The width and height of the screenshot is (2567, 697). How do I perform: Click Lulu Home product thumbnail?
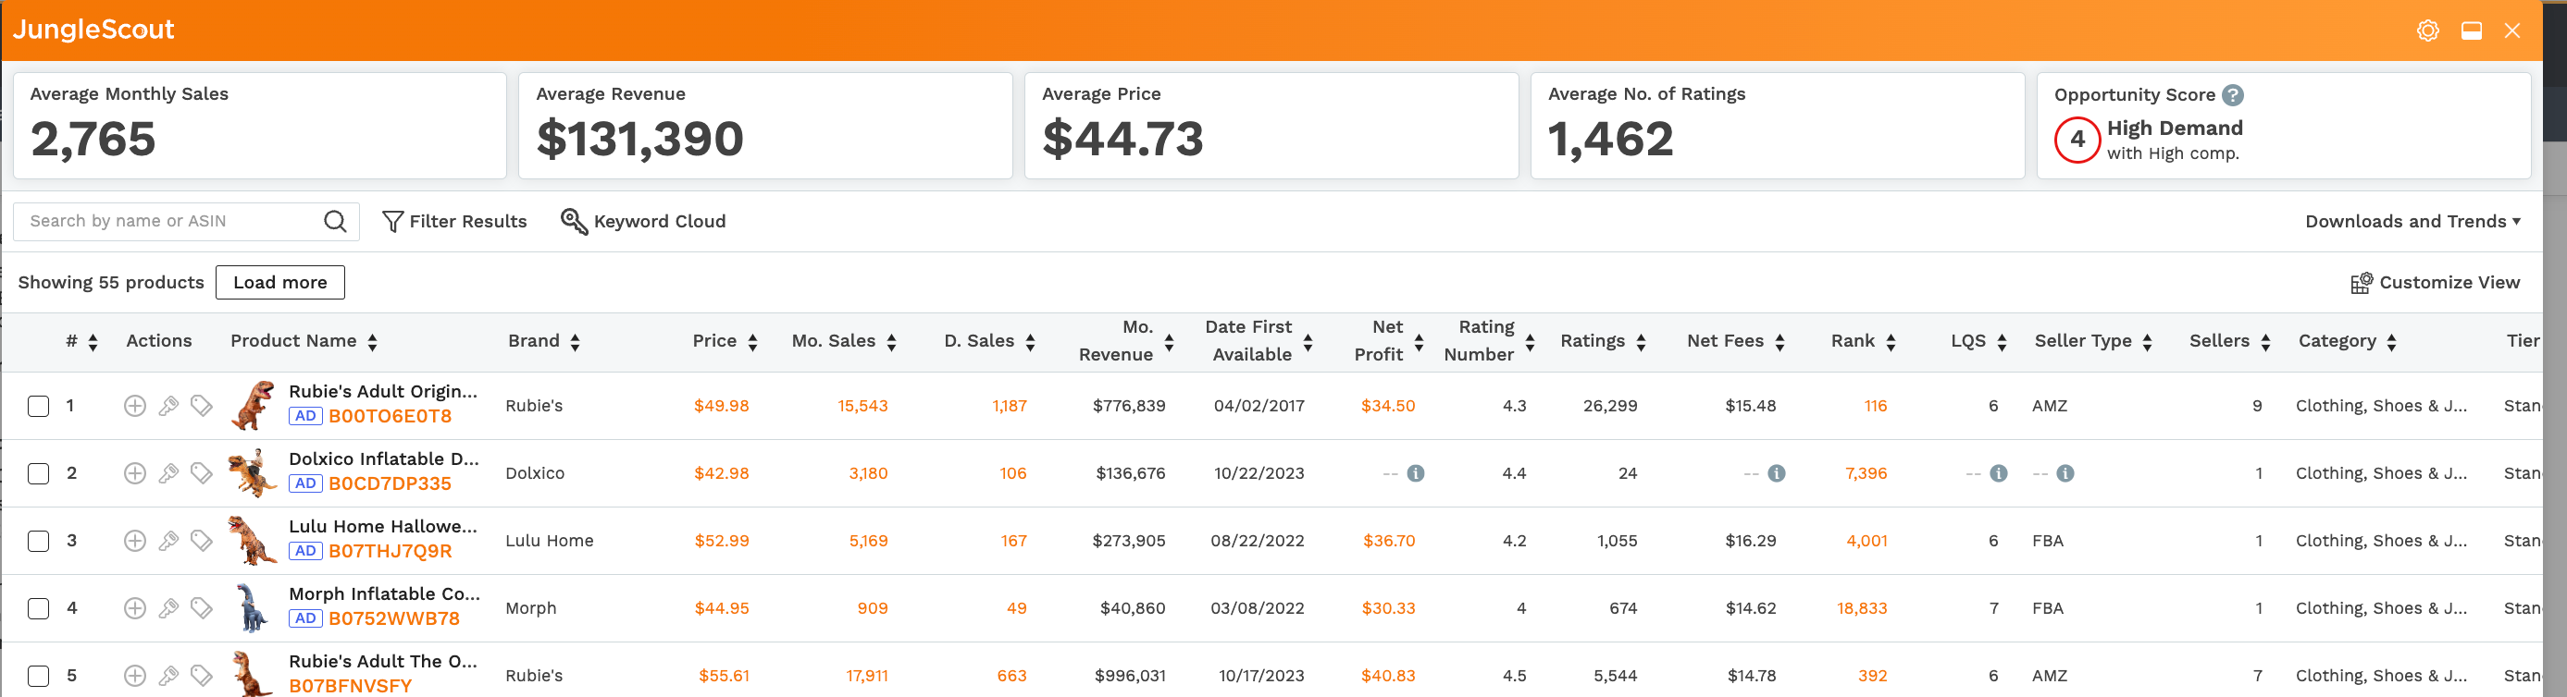click(x=254, y=541)
